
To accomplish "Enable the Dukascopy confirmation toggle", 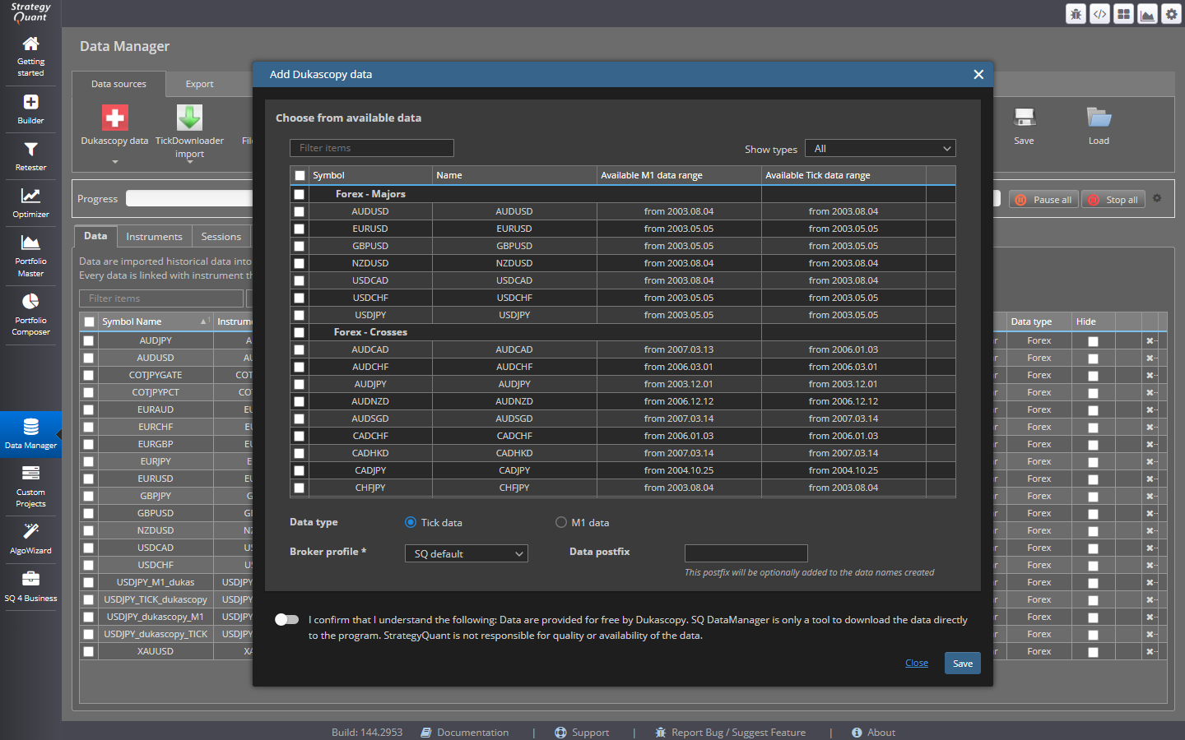I will pyautogui.click(x=286, y=619).
